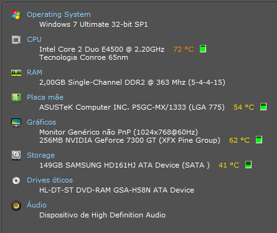
Task: Click the Windows flag Operating System icon
Action: click(x=16, y=15)
